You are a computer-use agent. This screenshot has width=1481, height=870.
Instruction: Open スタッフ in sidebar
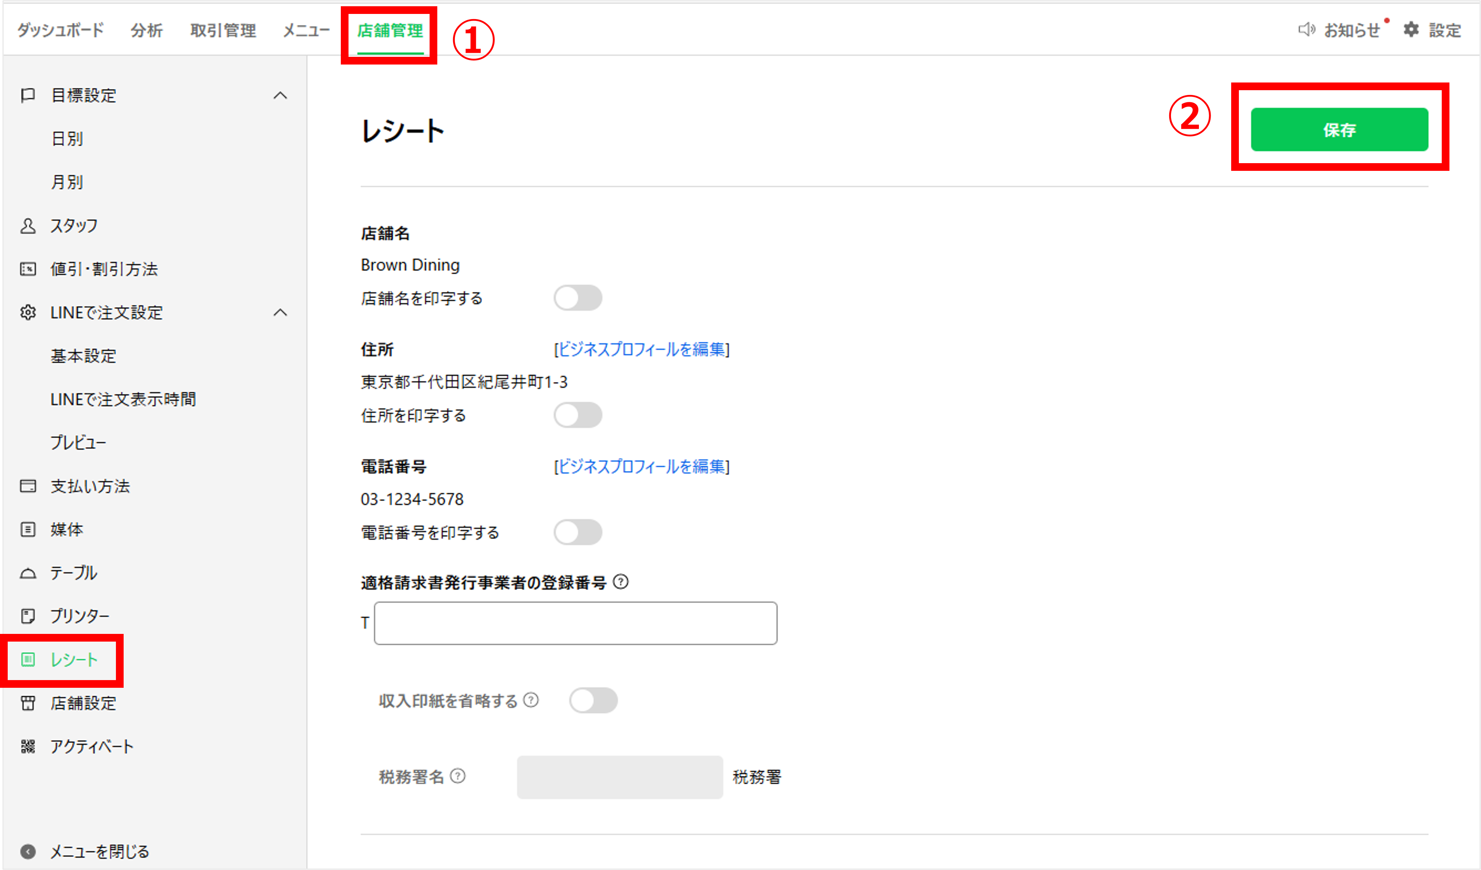click(x=74, y=225)
